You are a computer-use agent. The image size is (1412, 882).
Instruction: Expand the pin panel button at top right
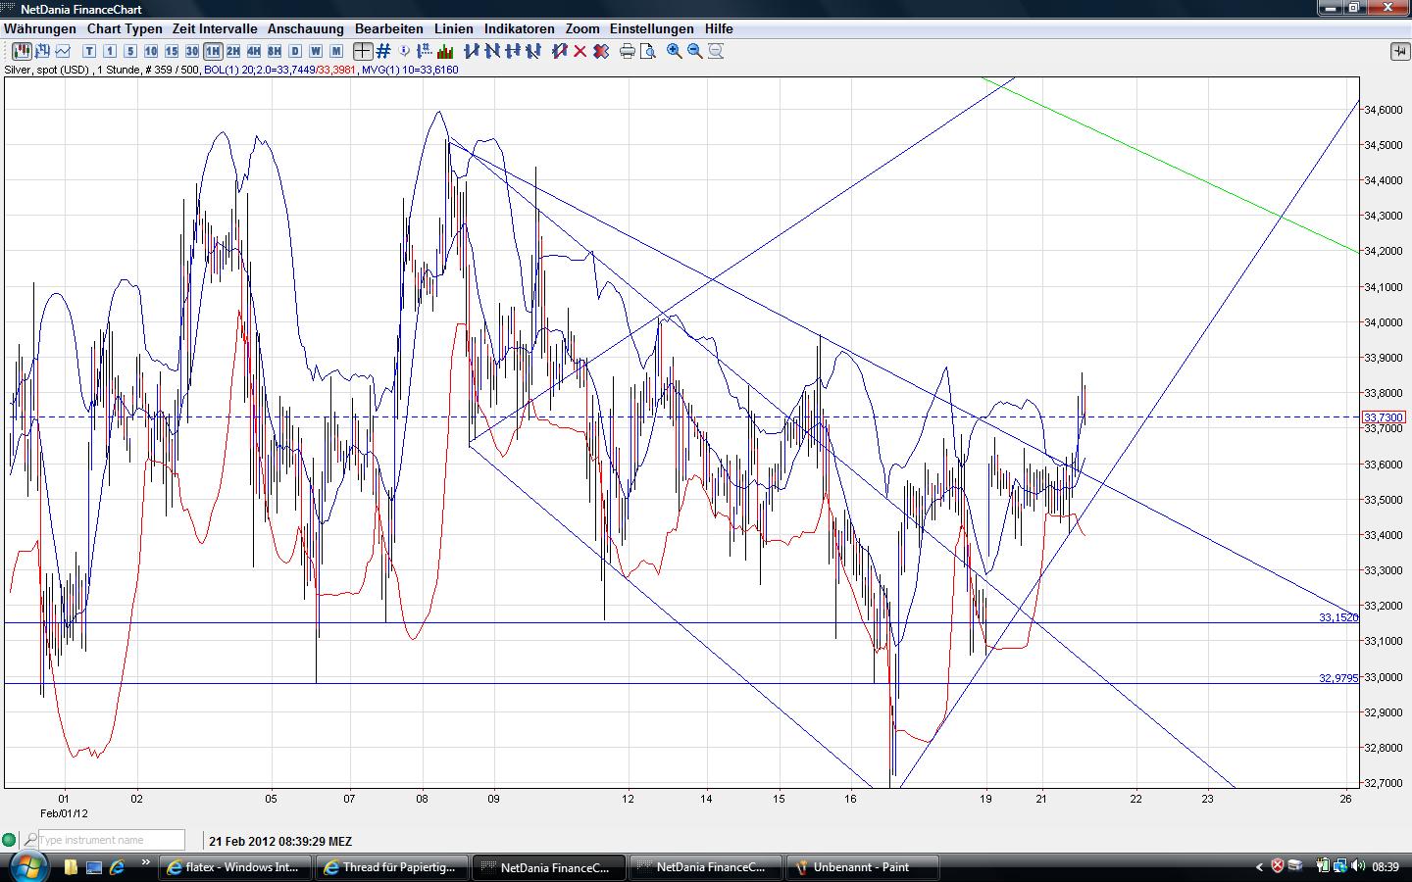click(x=1399, y=51)
